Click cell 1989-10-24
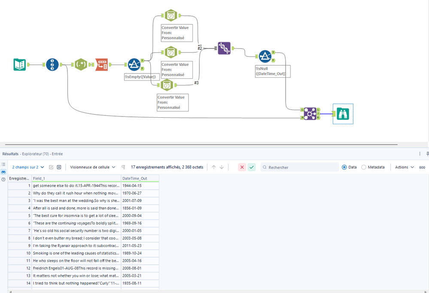 tap(140, 253)
